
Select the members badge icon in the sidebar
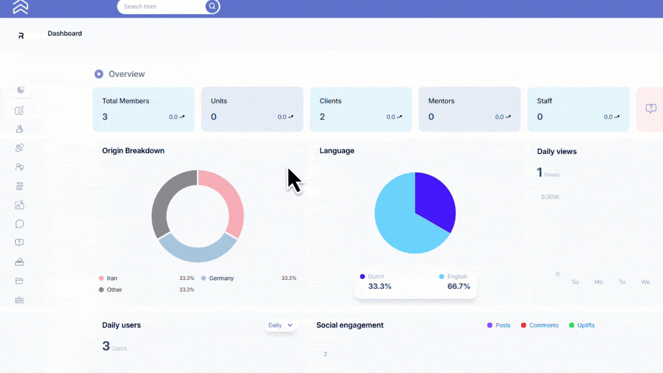pyautogui.click(x=20, y=166)
